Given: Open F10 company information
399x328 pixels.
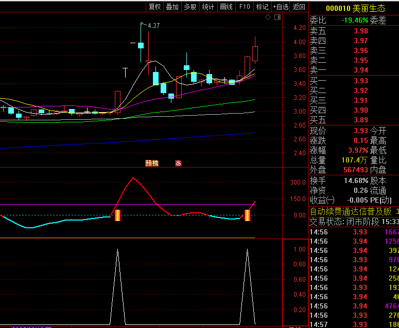Looking at the screenshot, I should click(245, 7).
